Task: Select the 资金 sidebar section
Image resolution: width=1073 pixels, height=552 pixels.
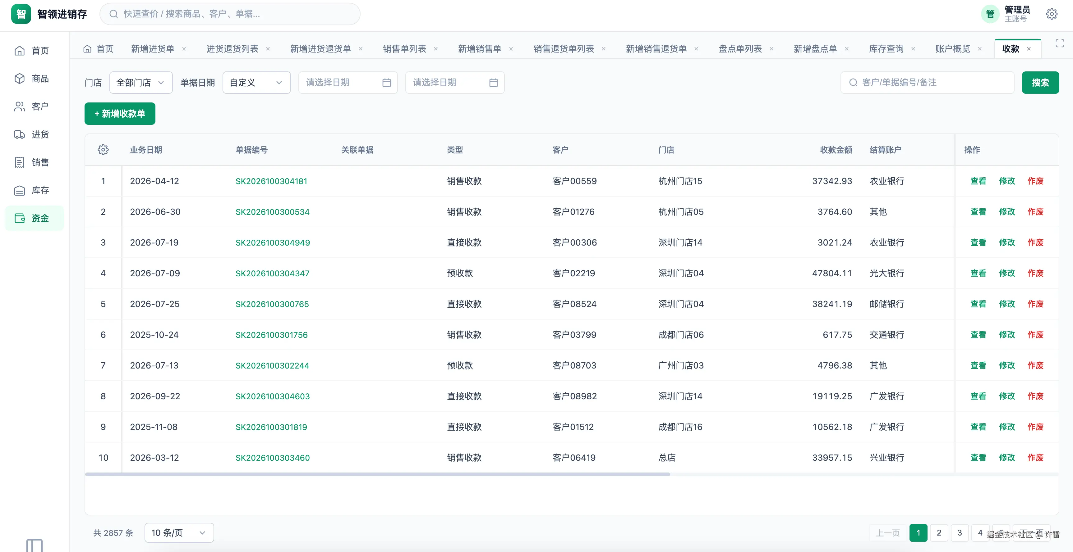Action: [34, 218]
